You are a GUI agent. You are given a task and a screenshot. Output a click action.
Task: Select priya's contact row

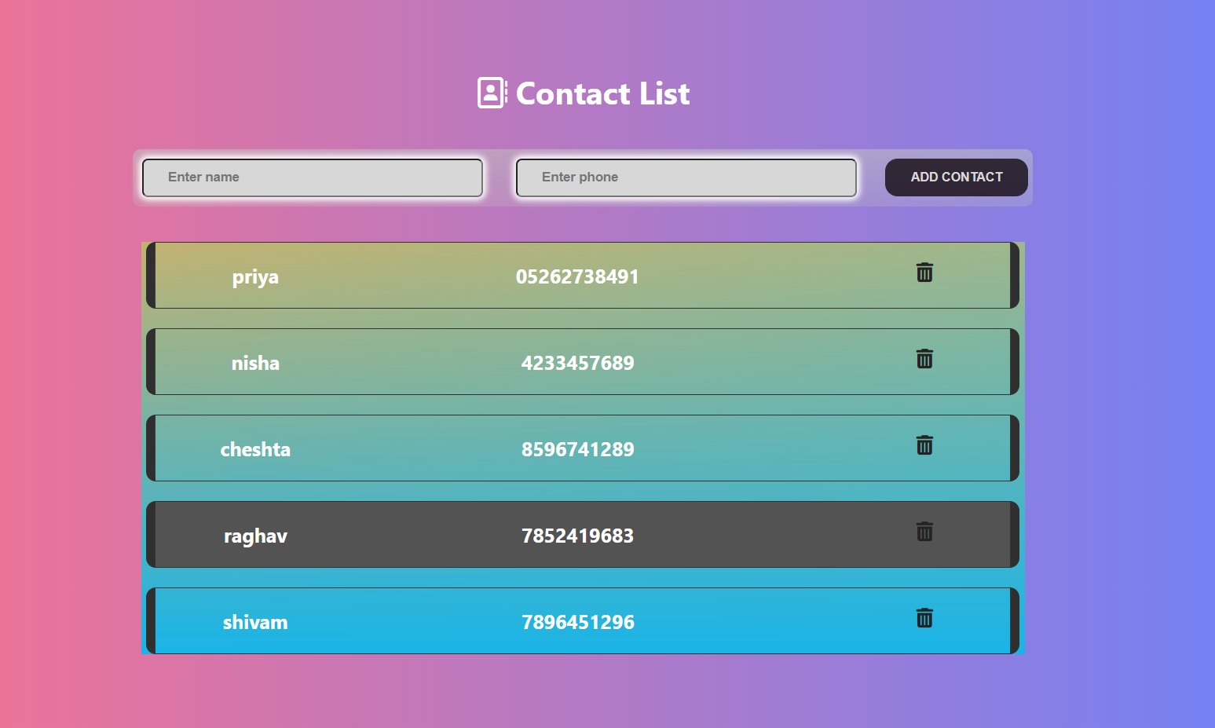471,276
